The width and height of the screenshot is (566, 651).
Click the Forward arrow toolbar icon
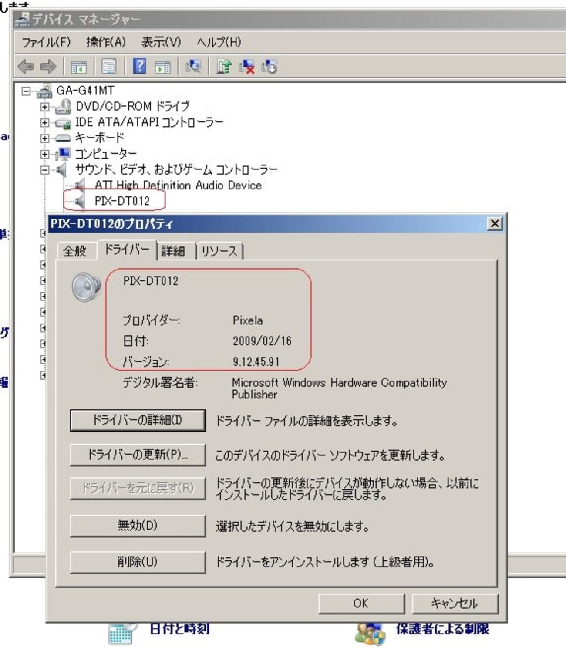tap(48, 67)
